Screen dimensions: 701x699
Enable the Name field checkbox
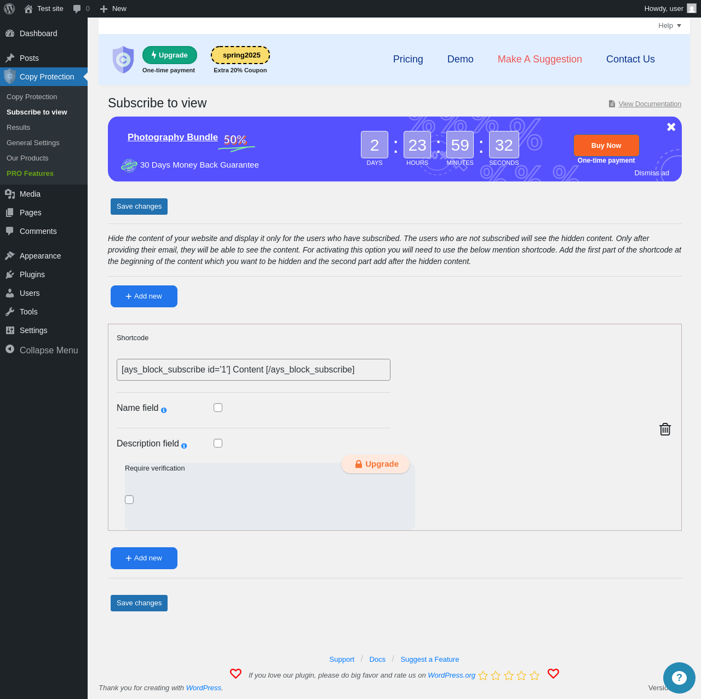[x=218, y=408]
